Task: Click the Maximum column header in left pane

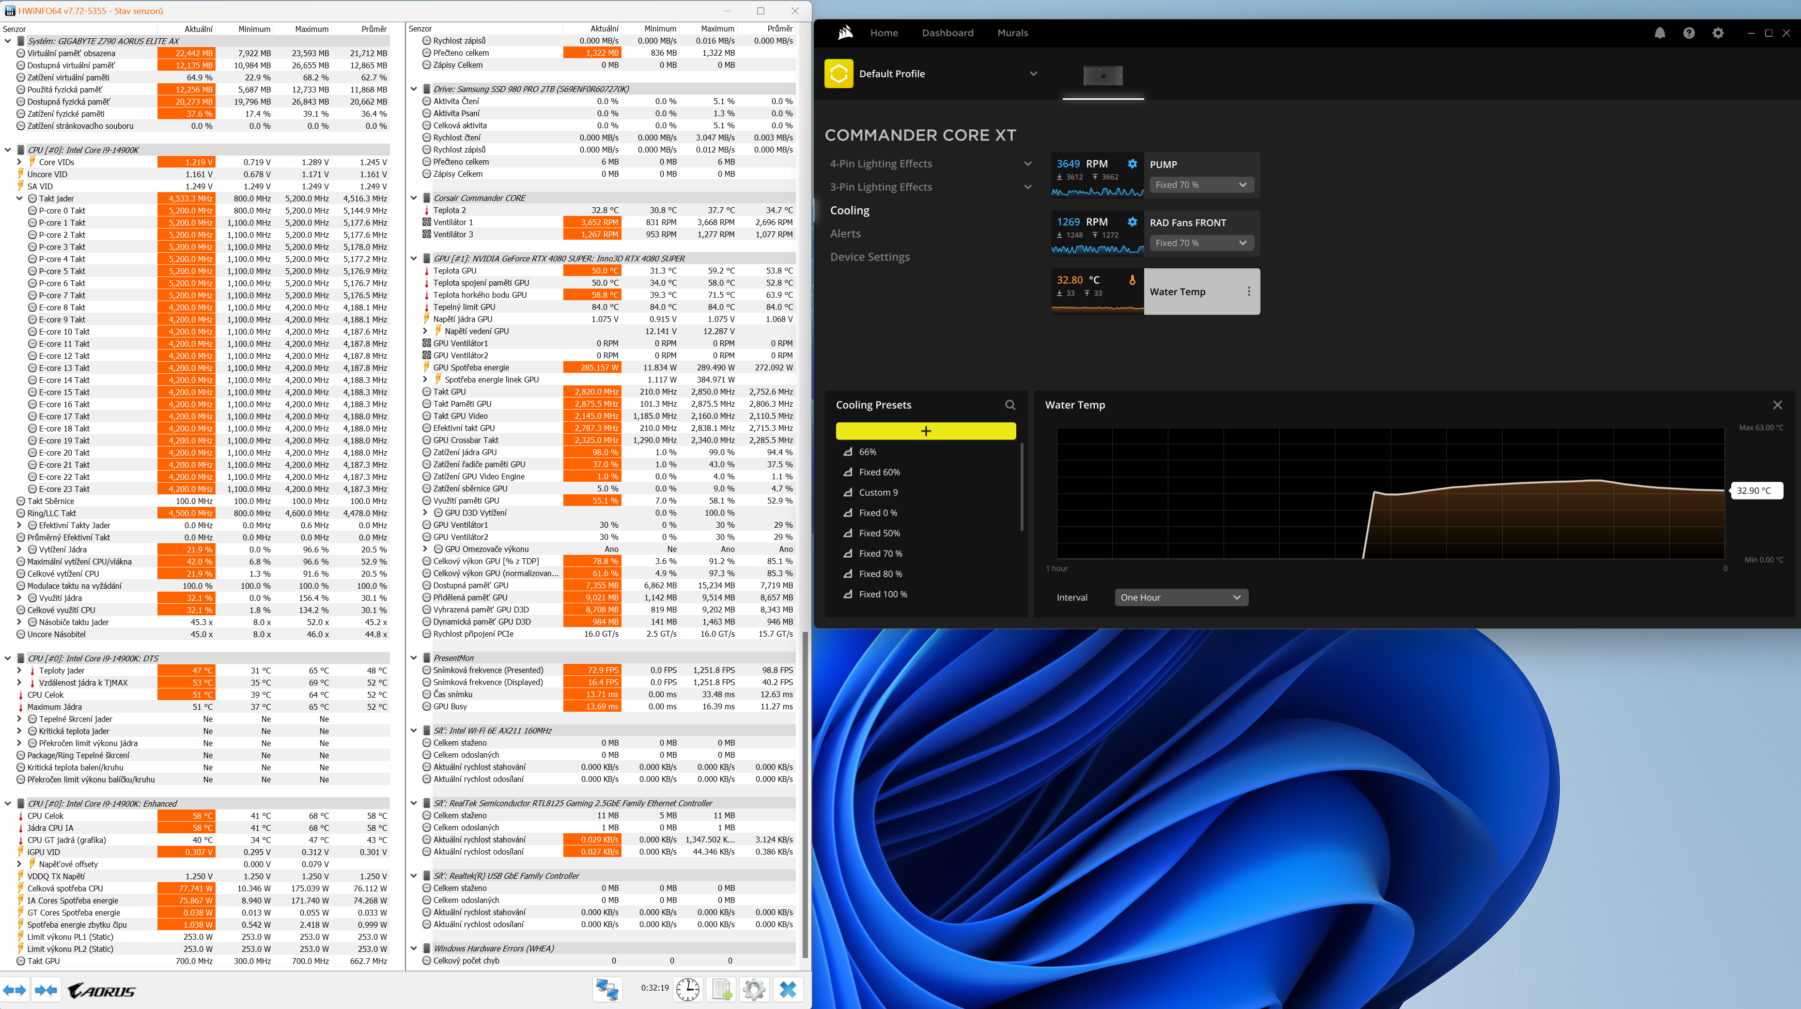Action: [x=311, y=29]
